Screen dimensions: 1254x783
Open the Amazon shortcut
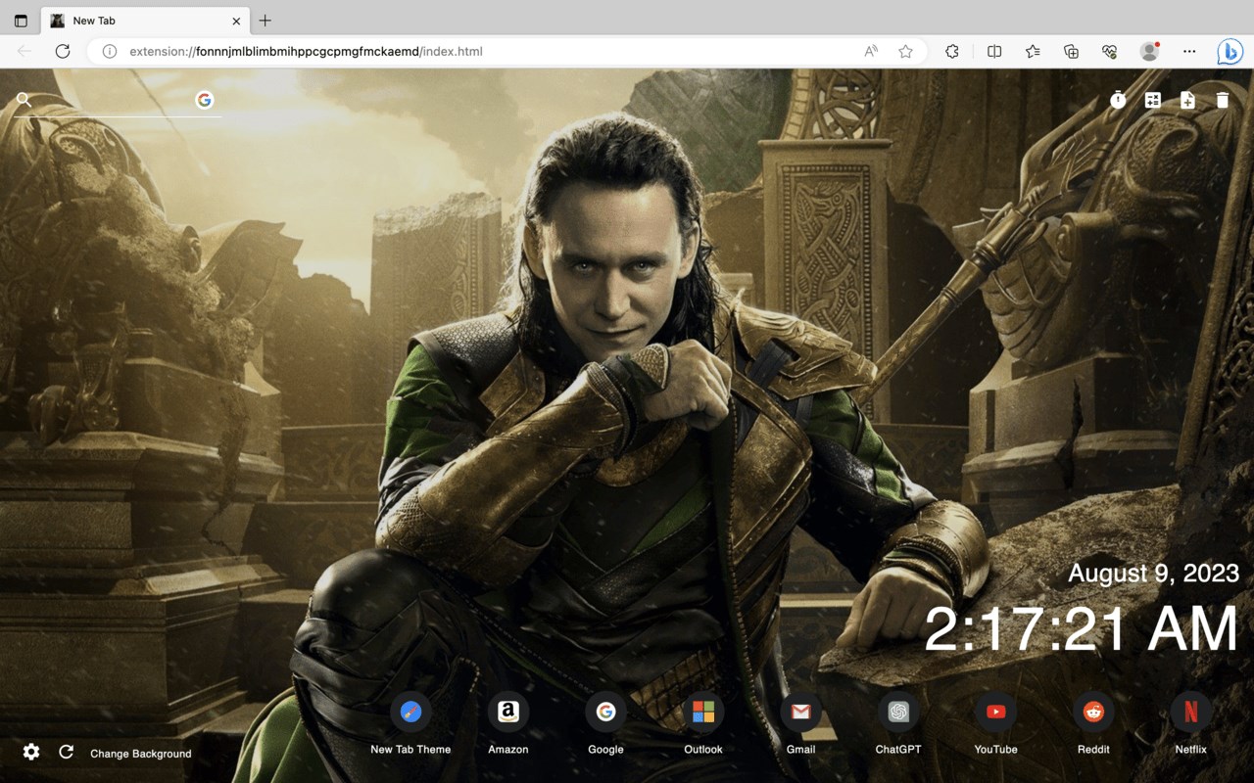[x=507, y=712]
